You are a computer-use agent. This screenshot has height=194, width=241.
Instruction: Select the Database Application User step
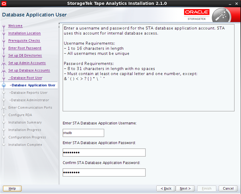[33, 85]
